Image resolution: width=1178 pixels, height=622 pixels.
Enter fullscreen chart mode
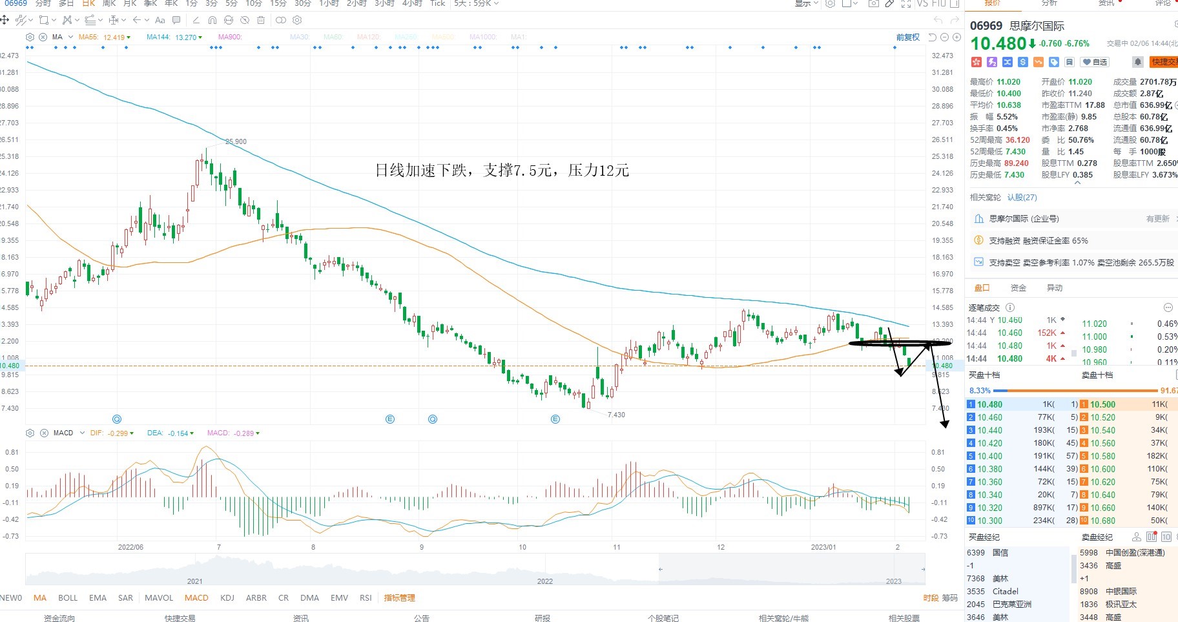pyautogui.click(x=906, y=3)
